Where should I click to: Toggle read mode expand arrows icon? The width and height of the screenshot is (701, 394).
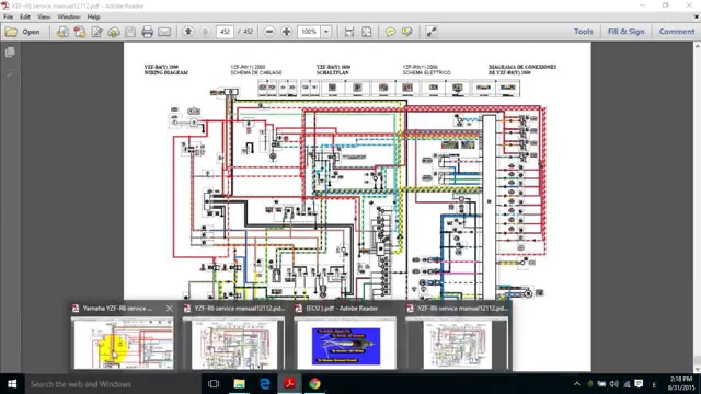432,32
